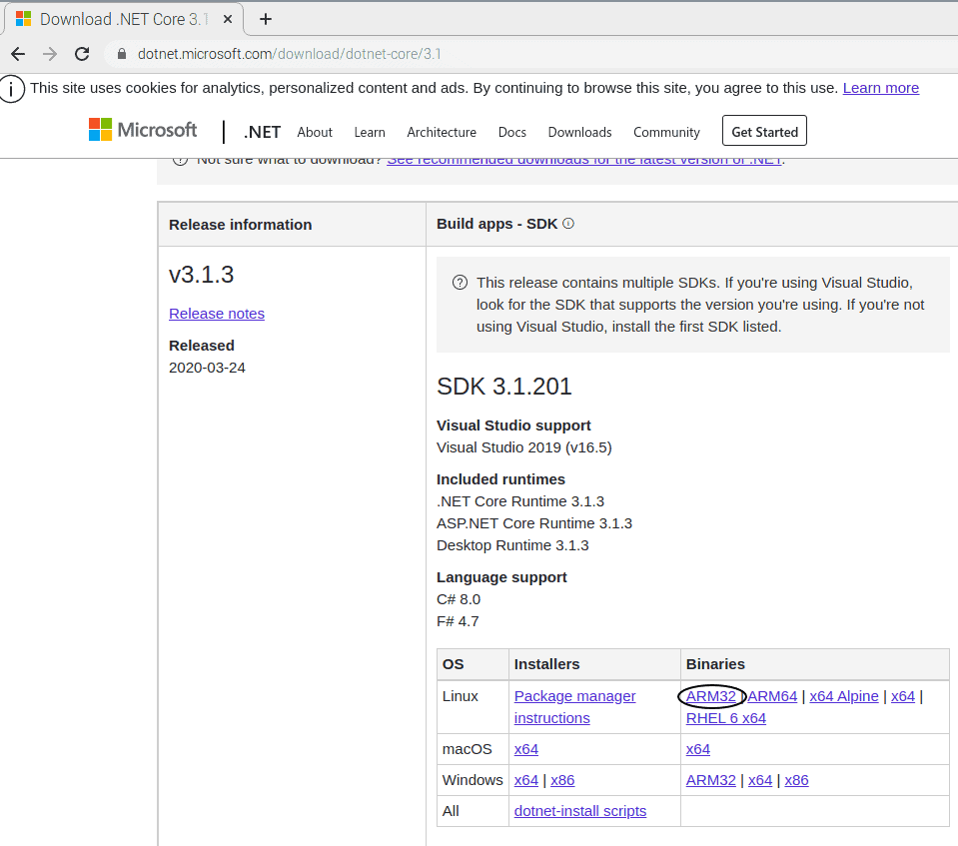
Task: Click the F# 4.7 text
Action: pos(458,621)
